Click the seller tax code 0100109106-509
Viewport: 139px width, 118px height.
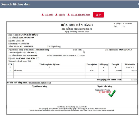click(x=26, y=38)
